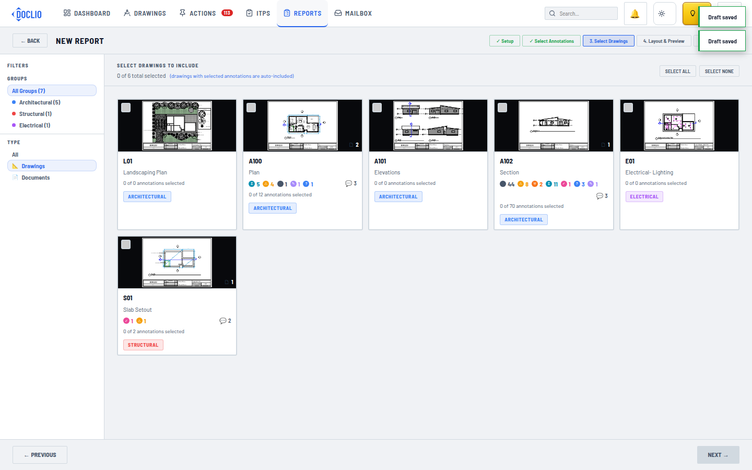
Task: Click the auto-included drawings note
Action: pos(232,76)
